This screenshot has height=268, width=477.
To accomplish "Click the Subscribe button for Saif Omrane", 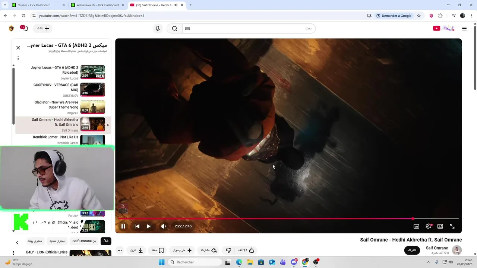I will (x=412, y=250).
